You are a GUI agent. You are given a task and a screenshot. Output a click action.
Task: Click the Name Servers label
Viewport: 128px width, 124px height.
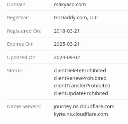pos(24,106)
